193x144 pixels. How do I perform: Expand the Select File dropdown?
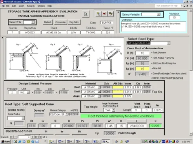(33, 22)
